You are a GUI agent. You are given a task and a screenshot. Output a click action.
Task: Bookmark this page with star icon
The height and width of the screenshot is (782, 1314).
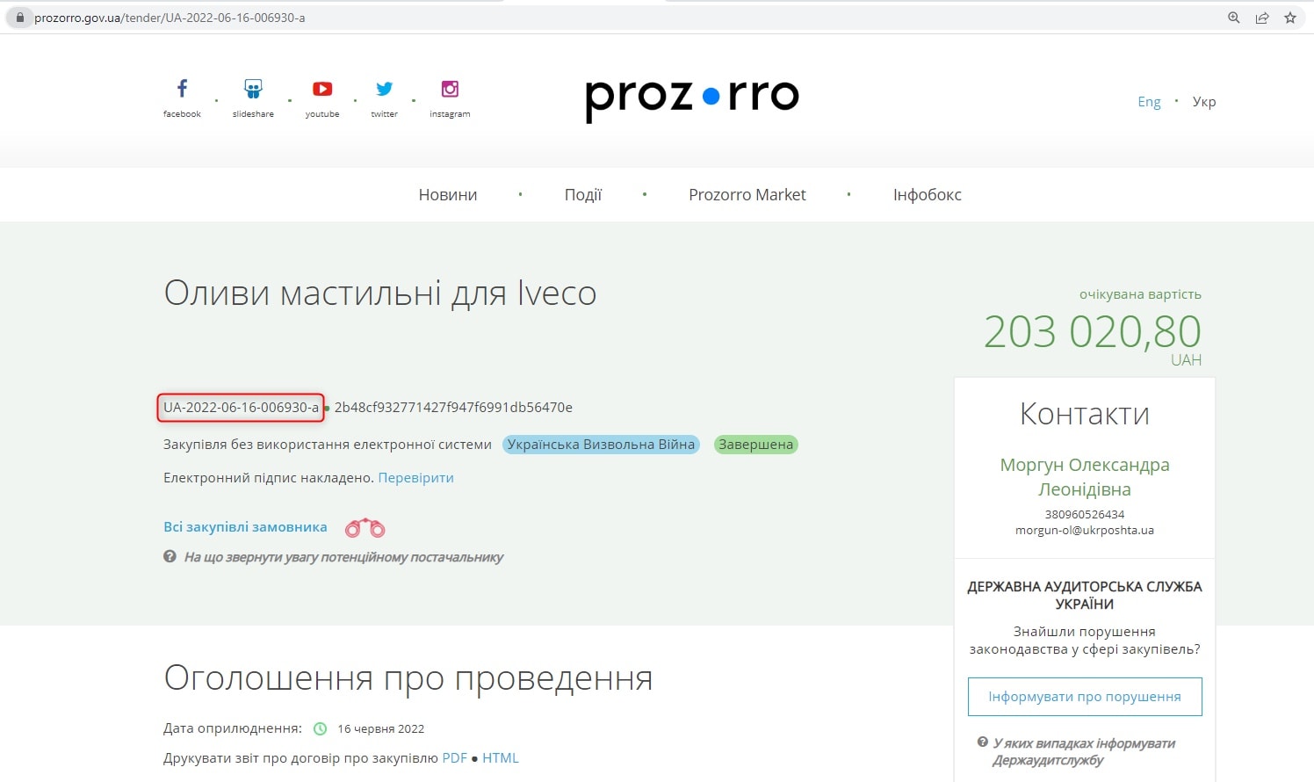[x=1290, y=18]
